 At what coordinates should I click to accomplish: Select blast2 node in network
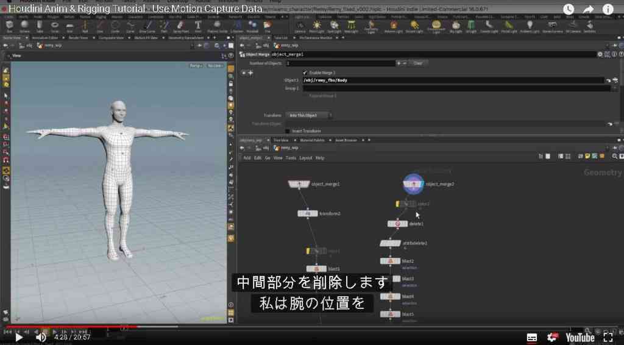(x=390, y=261)
